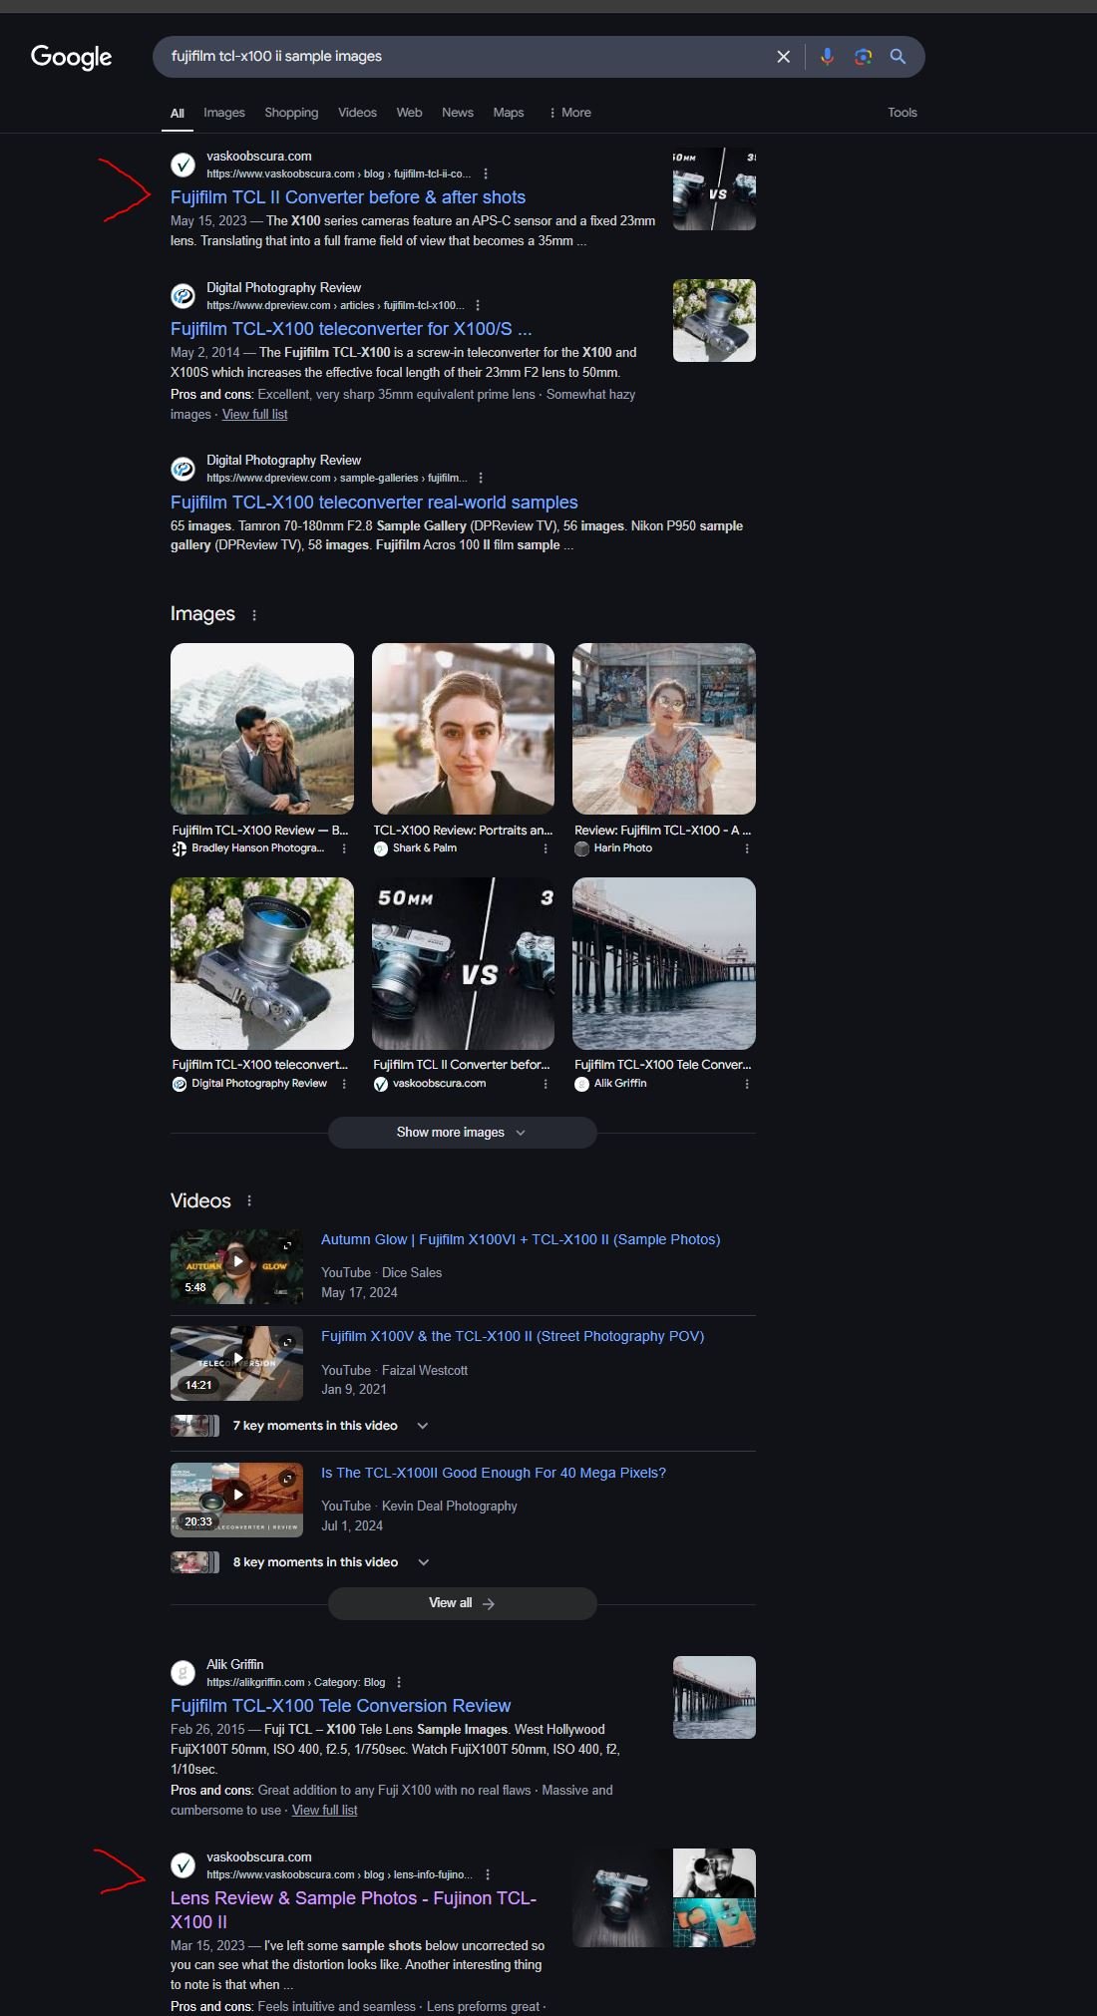Screen dimensions: 1097x2016
Task: Open three-dot menu for vaskoobscura.com image card
Action: (x=546, y=1084)
